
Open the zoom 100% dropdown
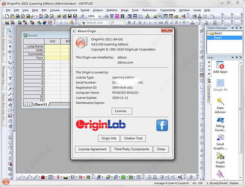[100, 16]
